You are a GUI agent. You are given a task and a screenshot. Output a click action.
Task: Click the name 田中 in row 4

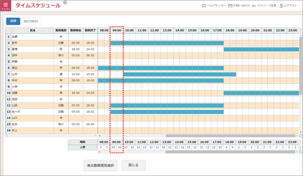point(15,56)
